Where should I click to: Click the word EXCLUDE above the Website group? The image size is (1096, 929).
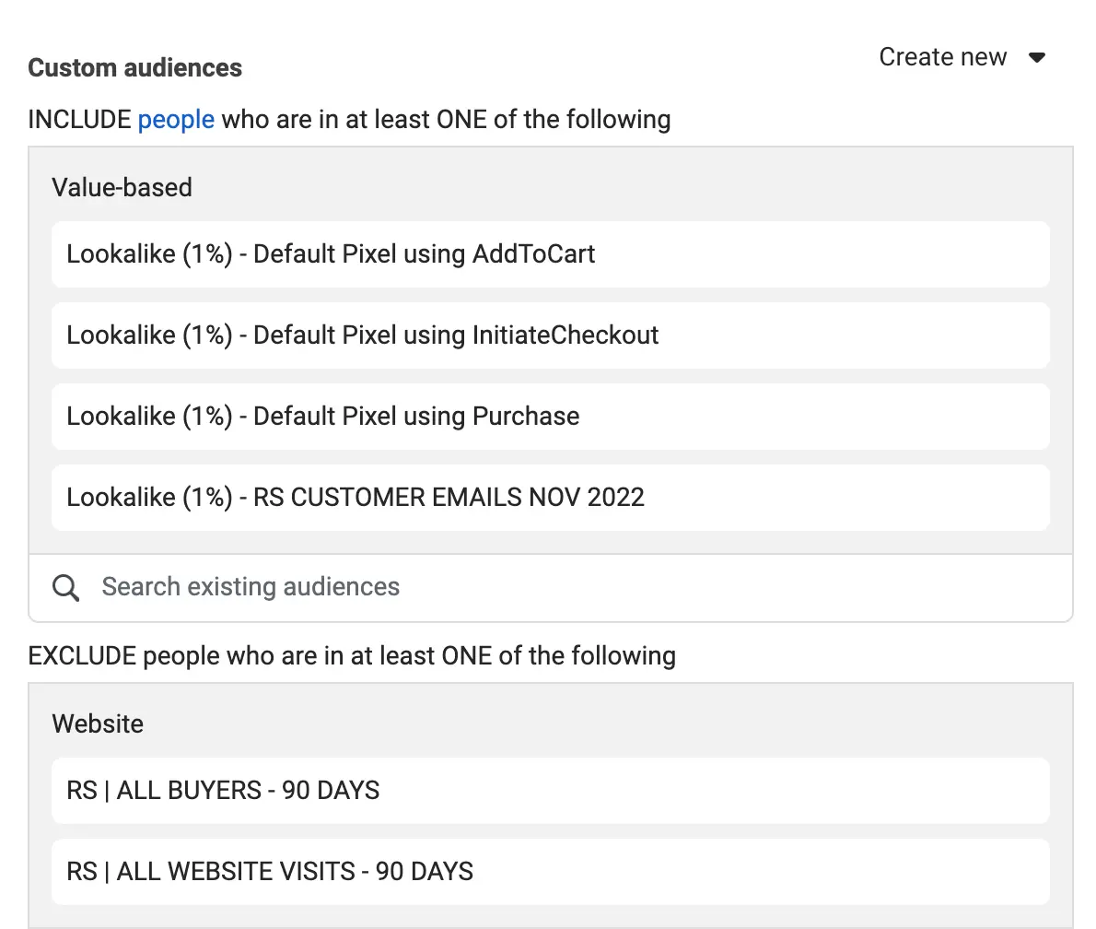(x=83, y=656)
